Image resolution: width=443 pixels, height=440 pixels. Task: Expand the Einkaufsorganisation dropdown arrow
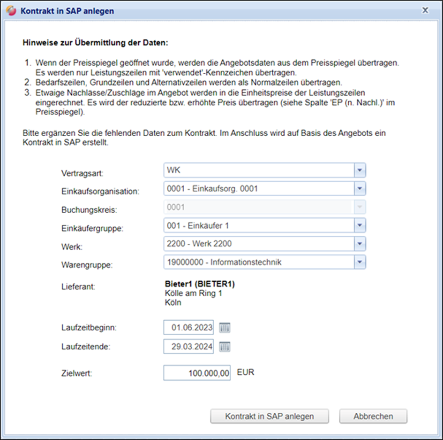pos(360,189)
